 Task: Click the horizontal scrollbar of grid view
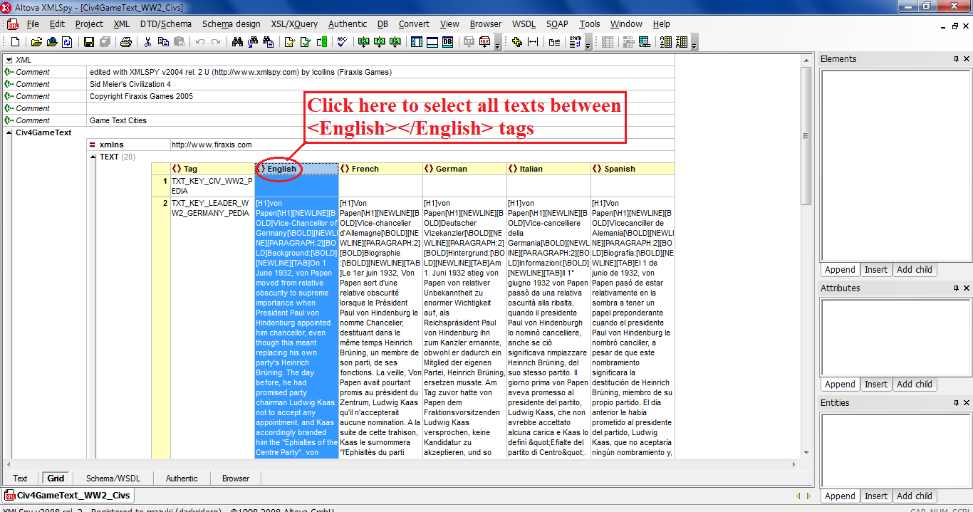[x=402, y=464]
